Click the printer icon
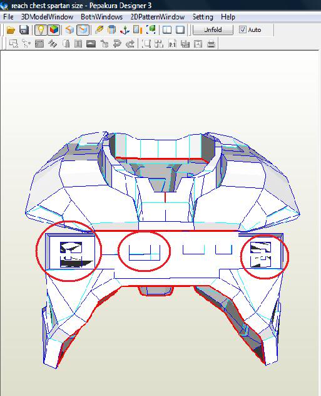Screen dimensions: 321x396 (211, 44)
